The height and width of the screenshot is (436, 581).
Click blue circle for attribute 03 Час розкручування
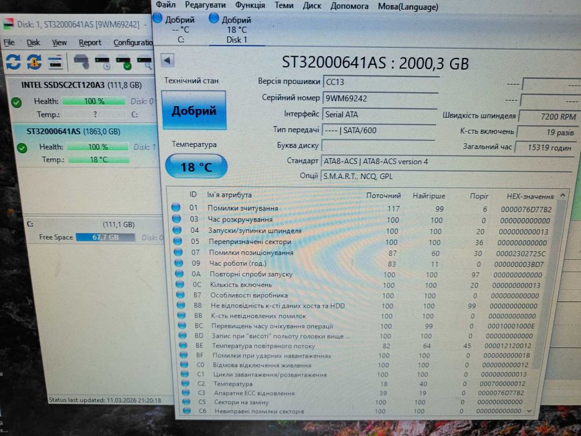click(x=177, y=219)
